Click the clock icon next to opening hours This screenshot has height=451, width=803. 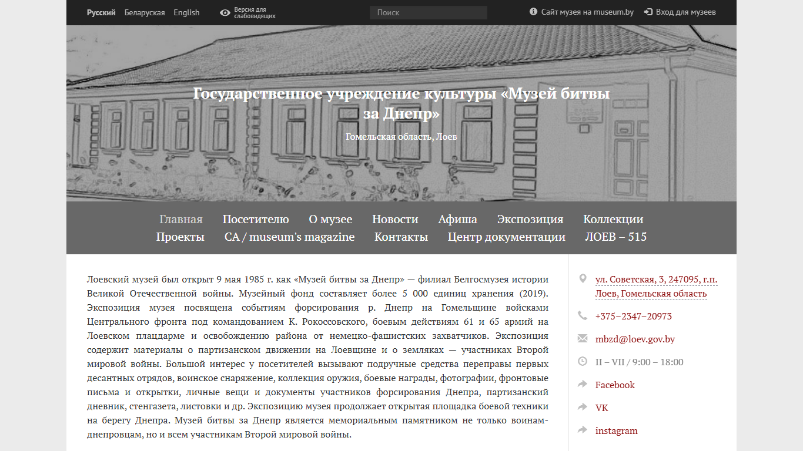pos(583,362)
